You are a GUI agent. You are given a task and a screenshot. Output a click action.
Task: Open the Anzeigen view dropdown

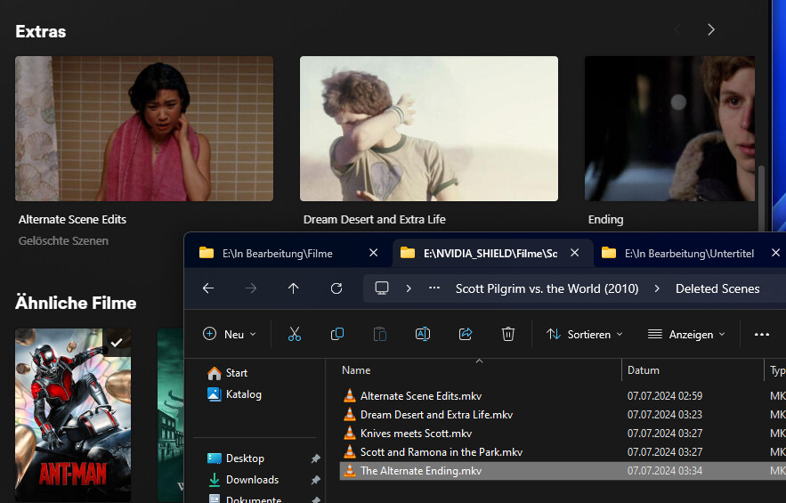click(686, 335)
